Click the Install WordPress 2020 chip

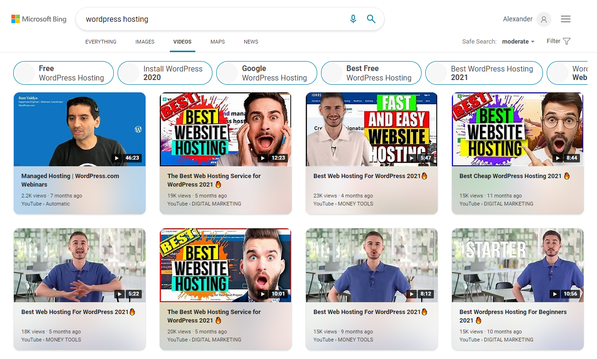point(165,72)
